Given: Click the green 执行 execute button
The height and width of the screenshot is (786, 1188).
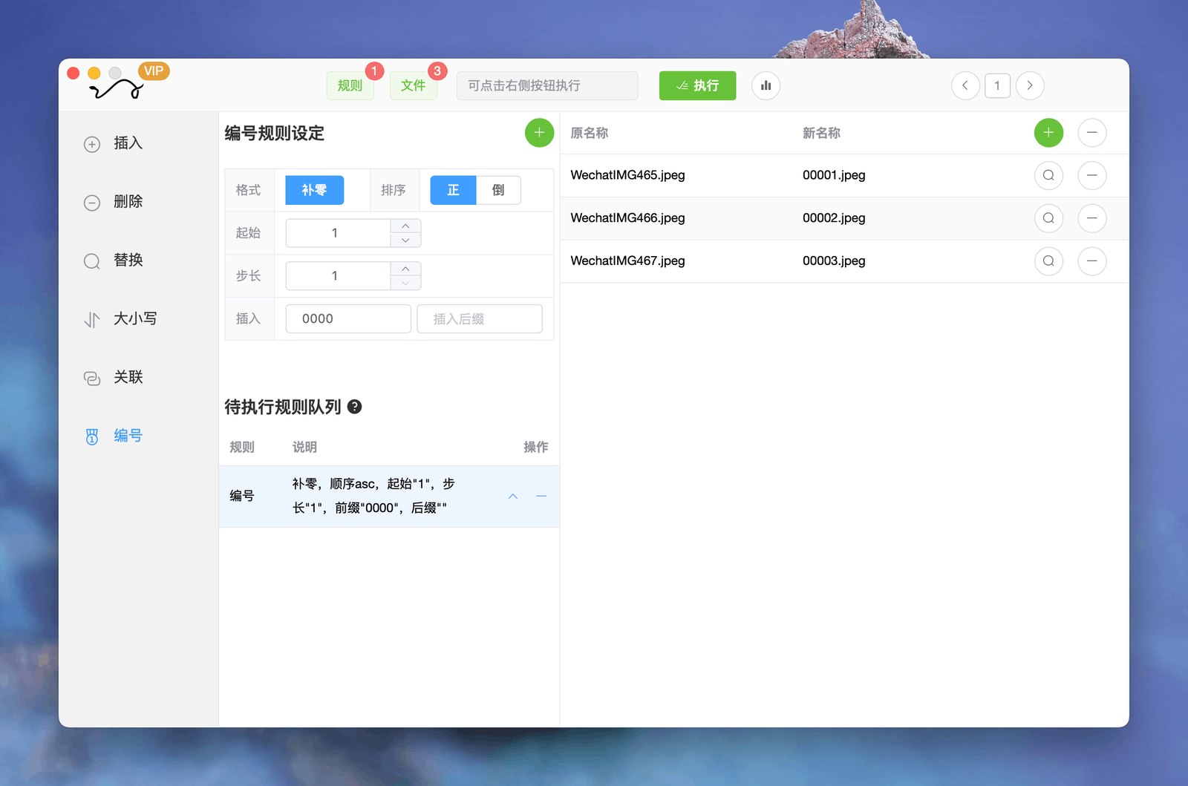Looking at the screenshot, I should pos(697,86).
